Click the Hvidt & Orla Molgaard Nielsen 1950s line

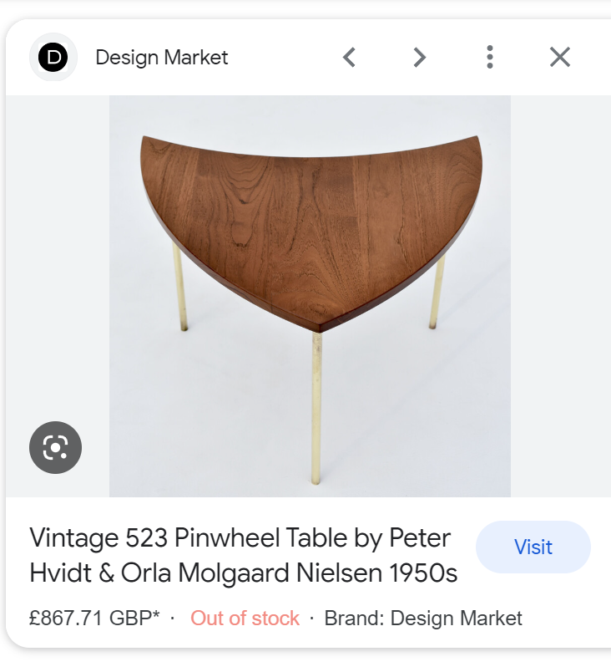coord(244,576)
